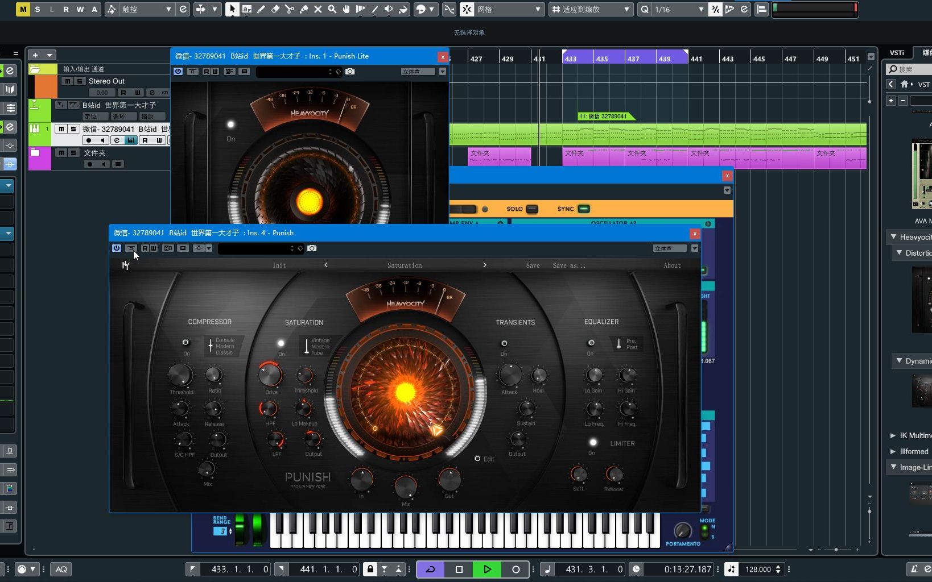This screenshot has height=582, width=932.
Task: Click the snapshot camera icon in Punish window
Action: (x=312, y=248)
